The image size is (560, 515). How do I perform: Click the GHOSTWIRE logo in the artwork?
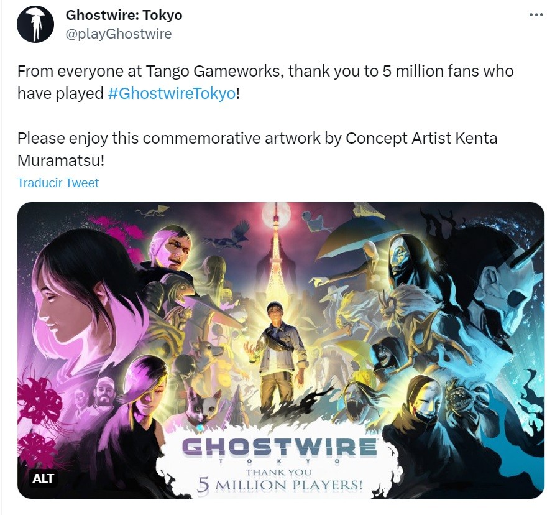click(279, 448)
